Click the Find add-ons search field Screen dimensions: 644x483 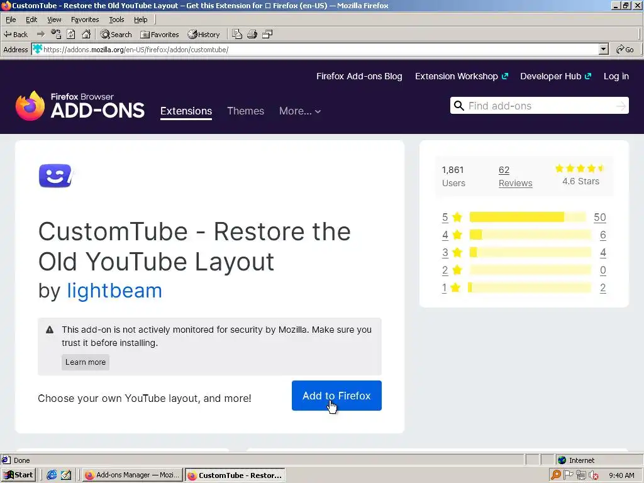pos(539,106)
